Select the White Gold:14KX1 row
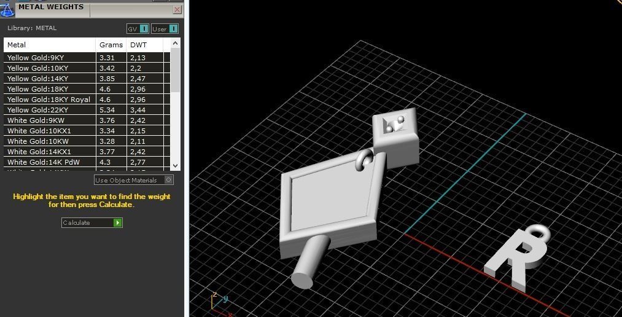 click(87, 152)
